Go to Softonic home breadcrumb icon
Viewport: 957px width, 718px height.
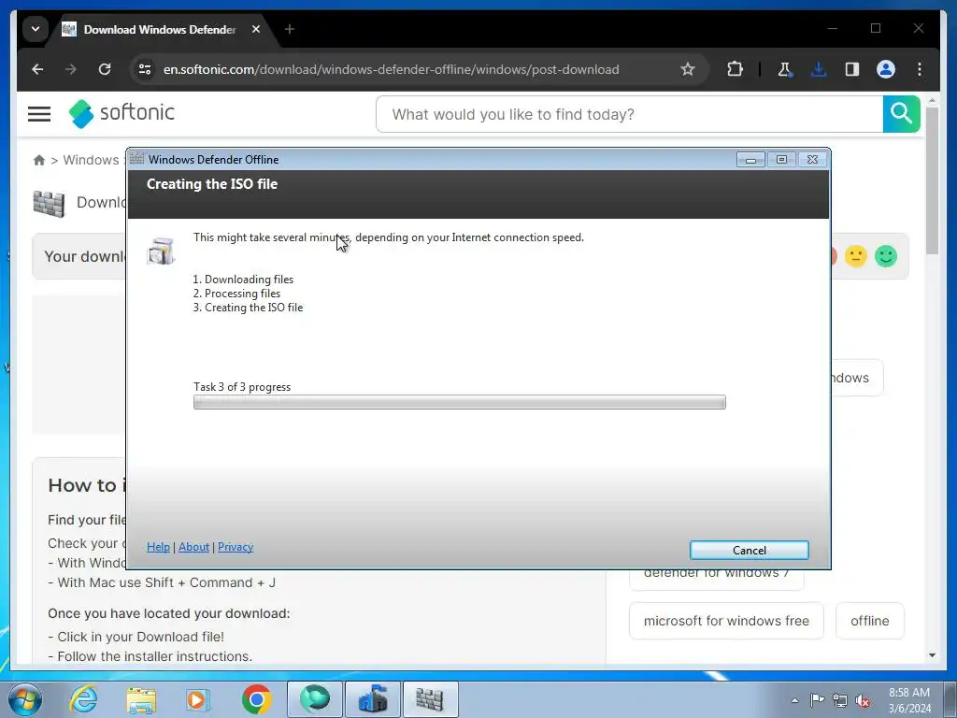pos(39,160)
